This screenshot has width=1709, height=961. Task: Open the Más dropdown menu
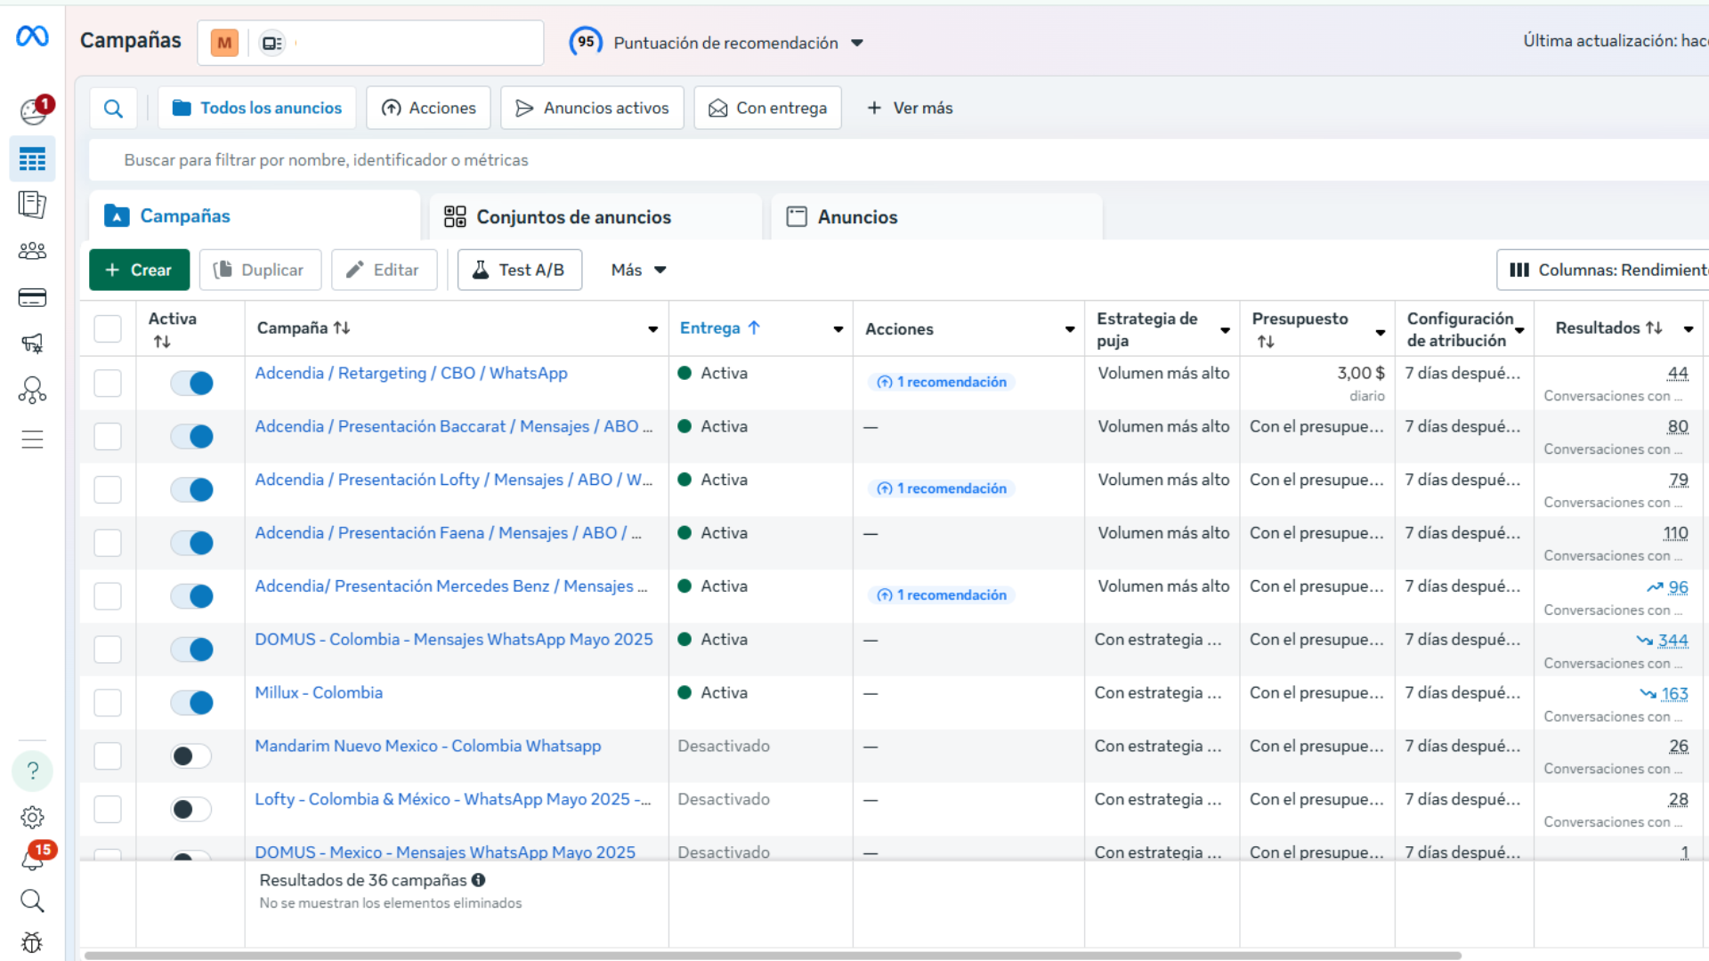638,271
